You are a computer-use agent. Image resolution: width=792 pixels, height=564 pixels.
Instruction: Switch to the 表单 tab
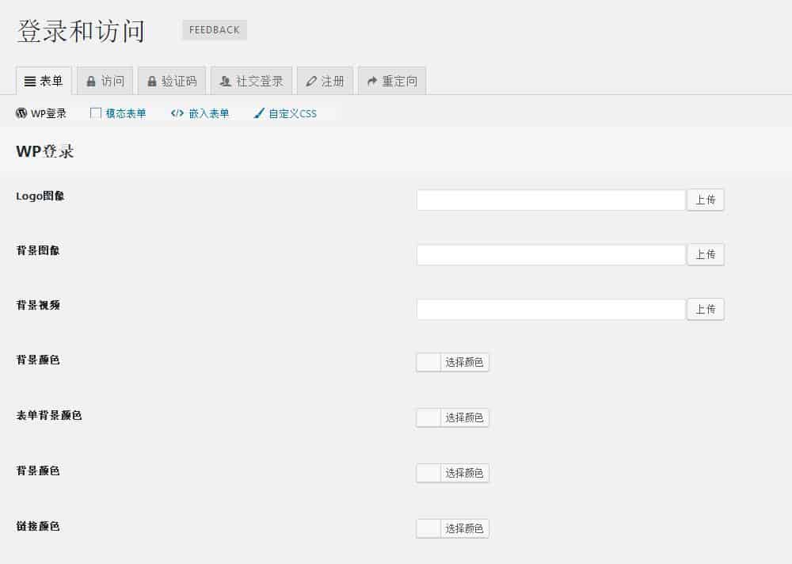tap(44, 81)
